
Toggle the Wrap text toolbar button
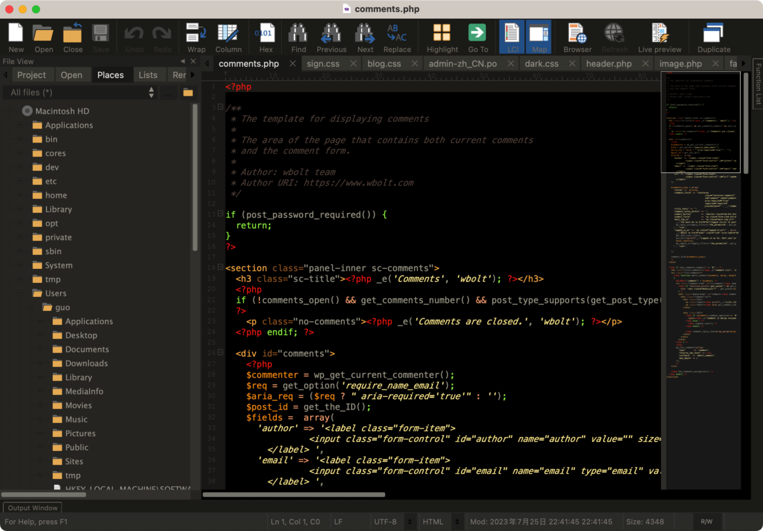[196, 38]
